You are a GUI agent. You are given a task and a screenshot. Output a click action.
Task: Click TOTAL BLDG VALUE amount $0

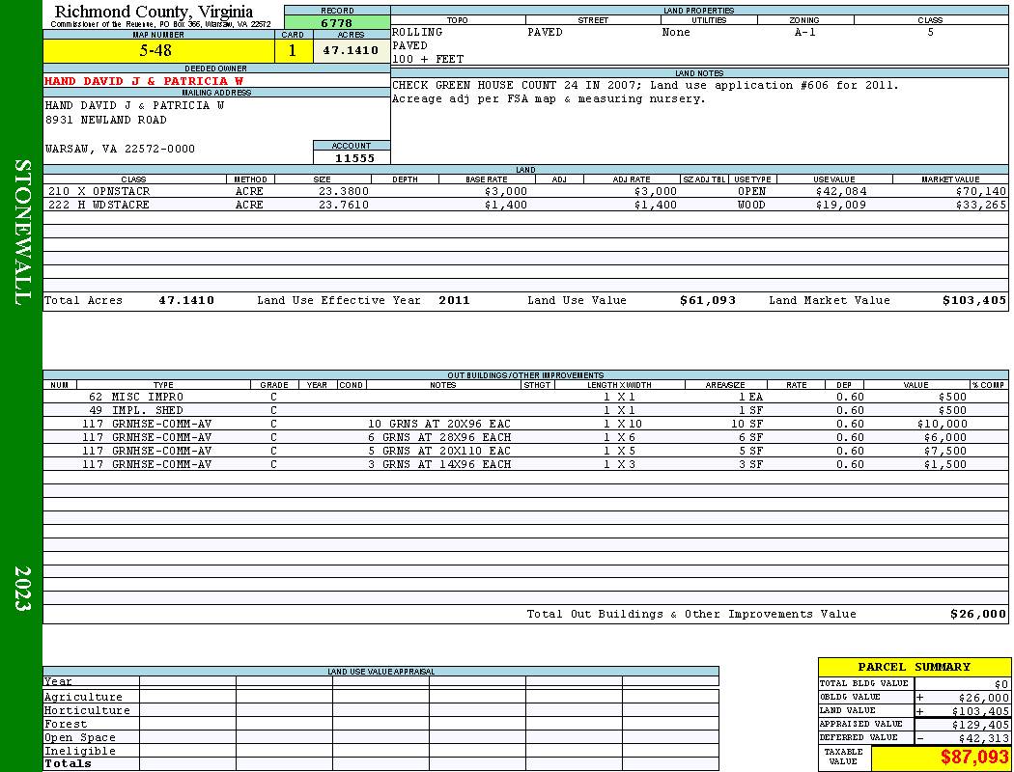coord(1001,684)
